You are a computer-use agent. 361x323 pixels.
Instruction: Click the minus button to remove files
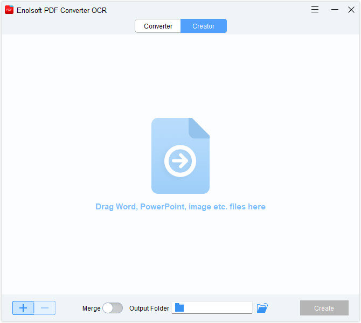pos(45,308)
